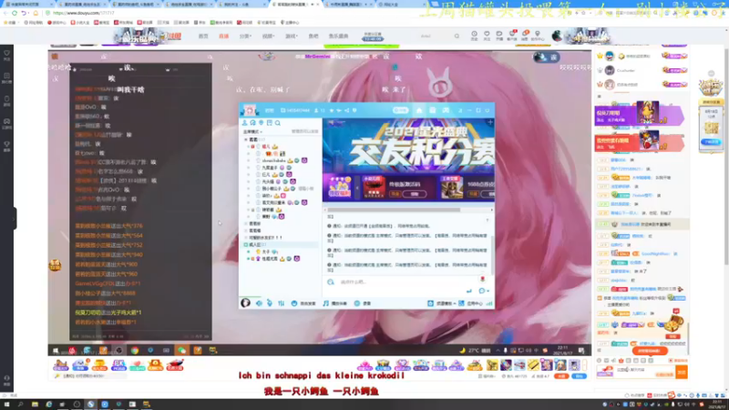729x410 pixels.
Task: Click the free speech mode icon in YY bottom bar
Action: click(293, 303)
